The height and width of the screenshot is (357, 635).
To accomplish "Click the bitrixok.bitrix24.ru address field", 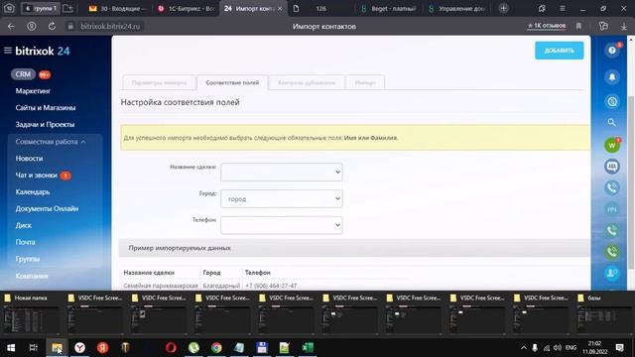I will (x=110, y=27).
